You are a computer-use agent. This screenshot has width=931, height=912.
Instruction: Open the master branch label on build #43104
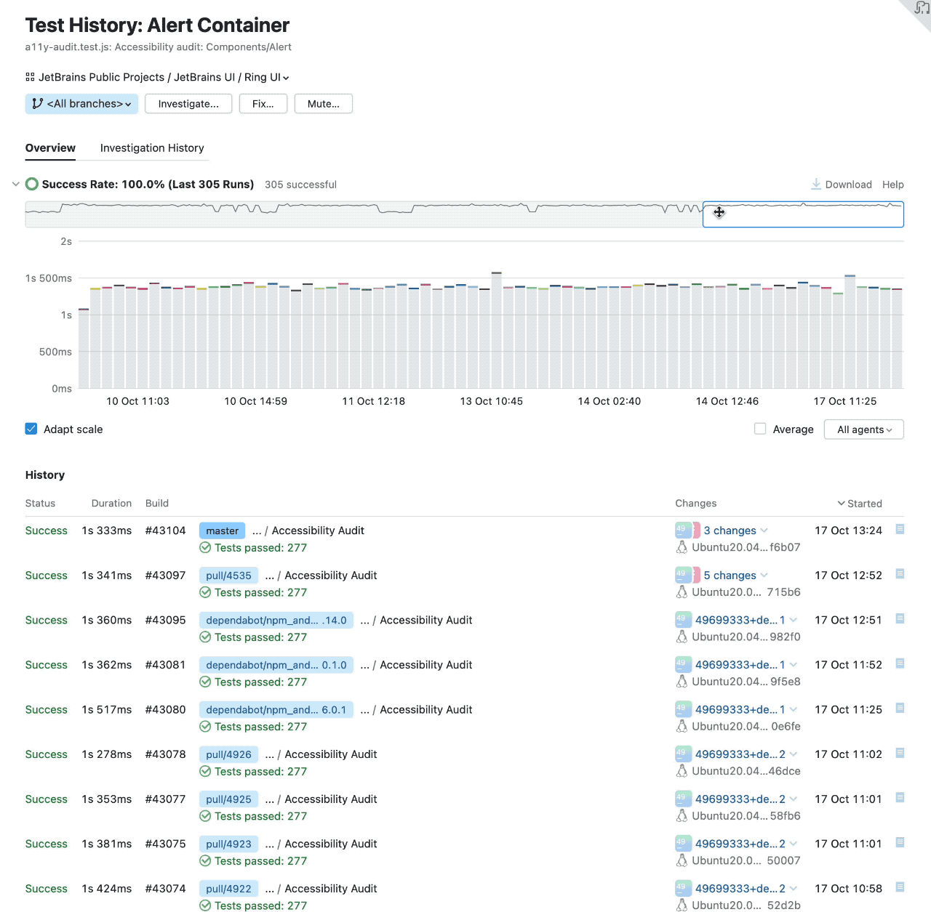(222, 530)
